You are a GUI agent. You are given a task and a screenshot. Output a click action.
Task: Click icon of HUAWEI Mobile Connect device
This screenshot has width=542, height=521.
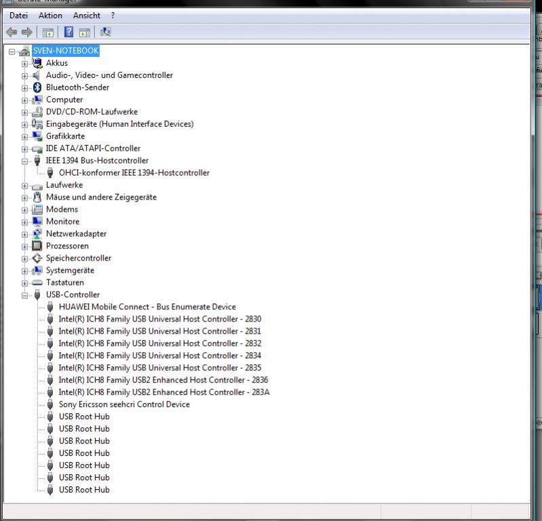coord(50,307)
